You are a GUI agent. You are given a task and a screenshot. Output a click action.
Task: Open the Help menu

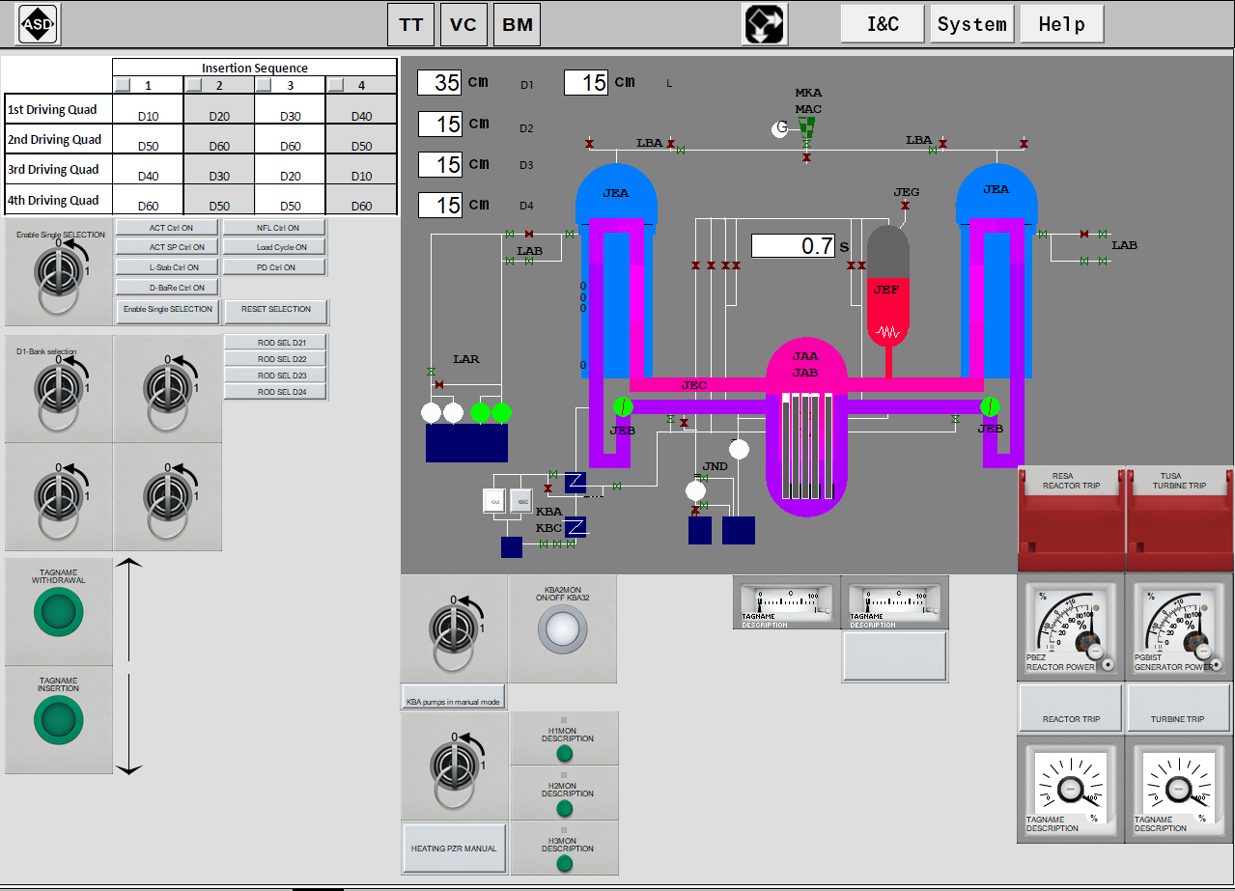[1062, 24]
